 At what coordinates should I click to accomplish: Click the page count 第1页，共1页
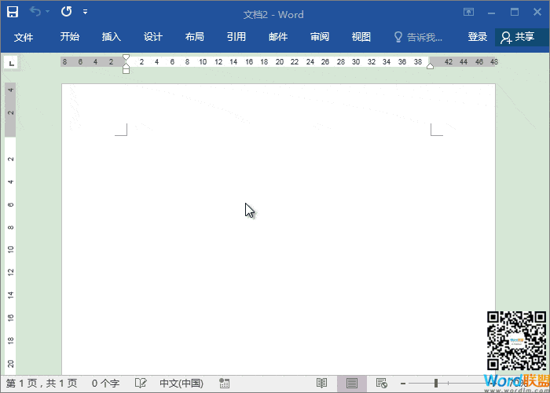click(x=42, y=384)
